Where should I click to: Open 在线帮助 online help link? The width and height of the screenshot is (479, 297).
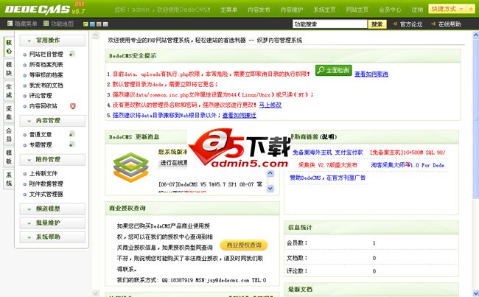click(450, 24)
